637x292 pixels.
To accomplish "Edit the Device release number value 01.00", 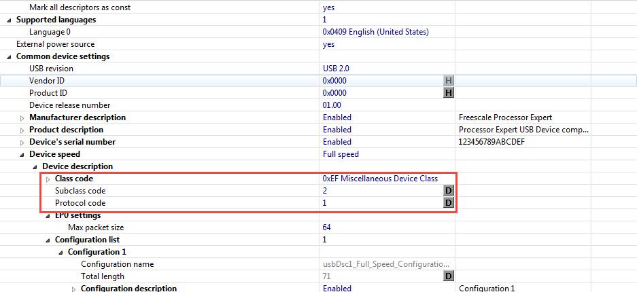I will tap(332, 105).
